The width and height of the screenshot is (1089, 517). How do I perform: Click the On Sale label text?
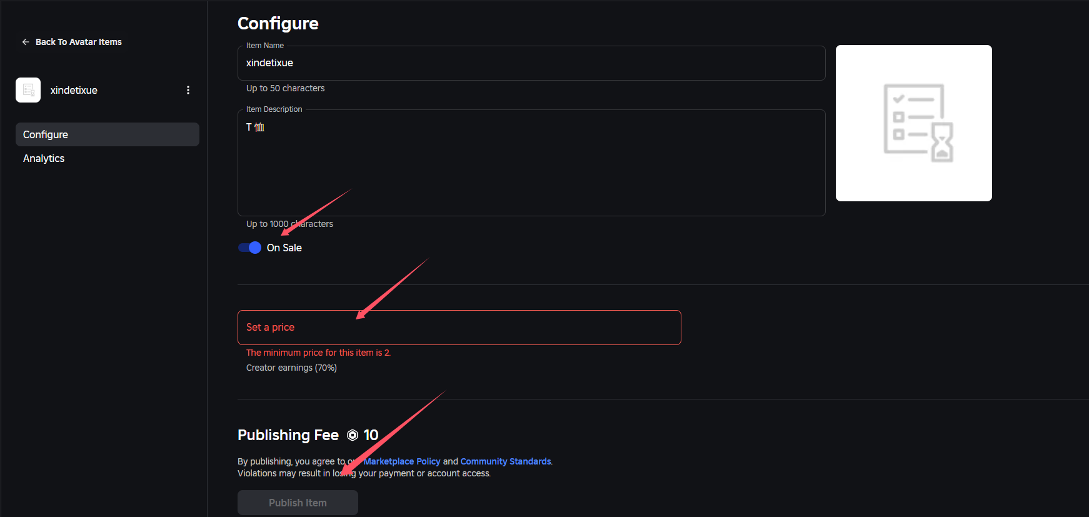(284, 248)
